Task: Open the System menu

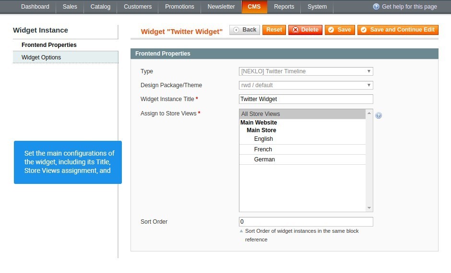Action: pyautogui.click(x=317, y=7)
